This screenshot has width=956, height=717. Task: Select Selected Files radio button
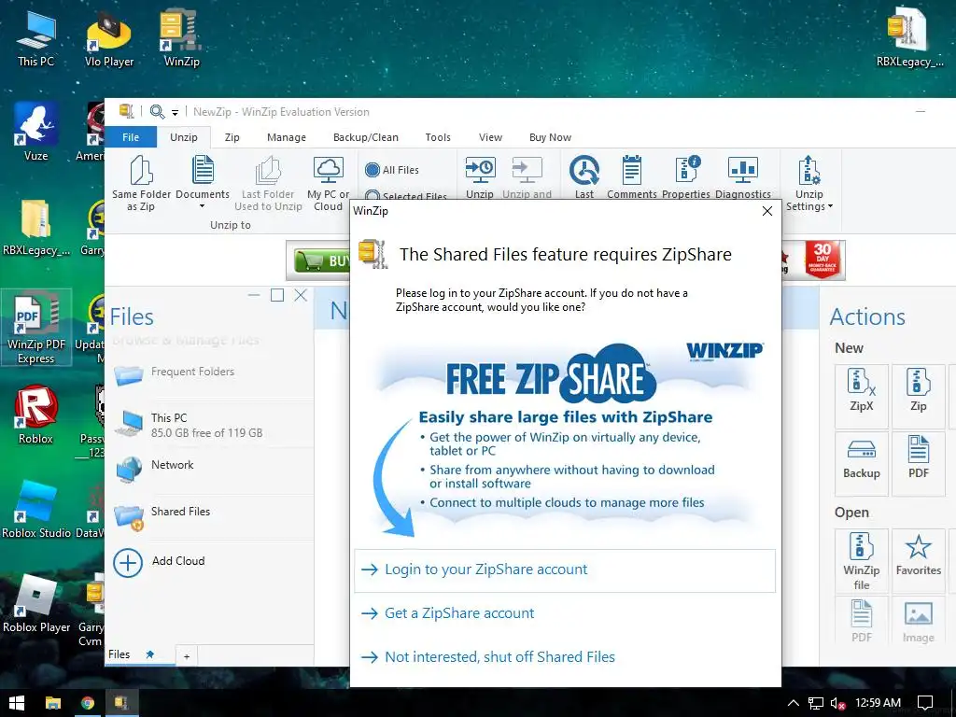coord(373,196)
